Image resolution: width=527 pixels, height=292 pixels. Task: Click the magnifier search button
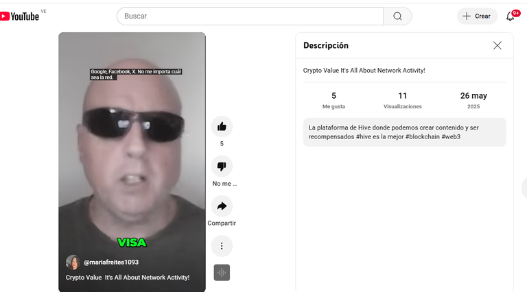[x=397, y=16]
